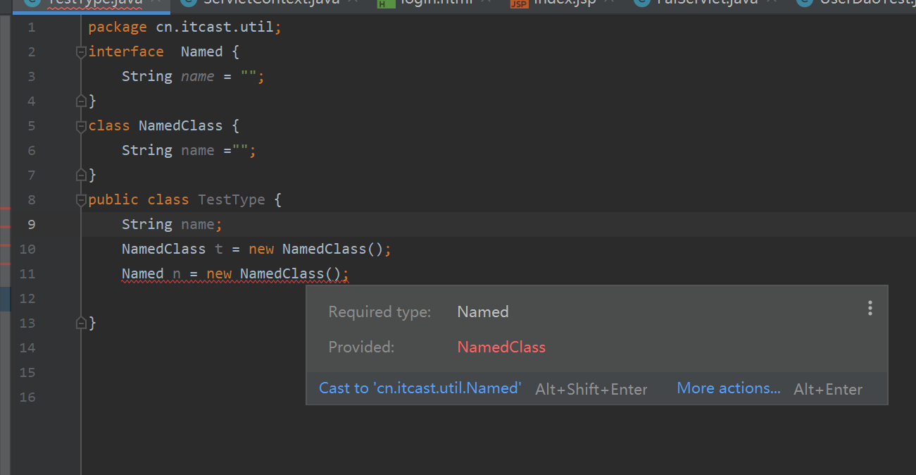Click fold end marker on line 13

(x=81, y=323)
